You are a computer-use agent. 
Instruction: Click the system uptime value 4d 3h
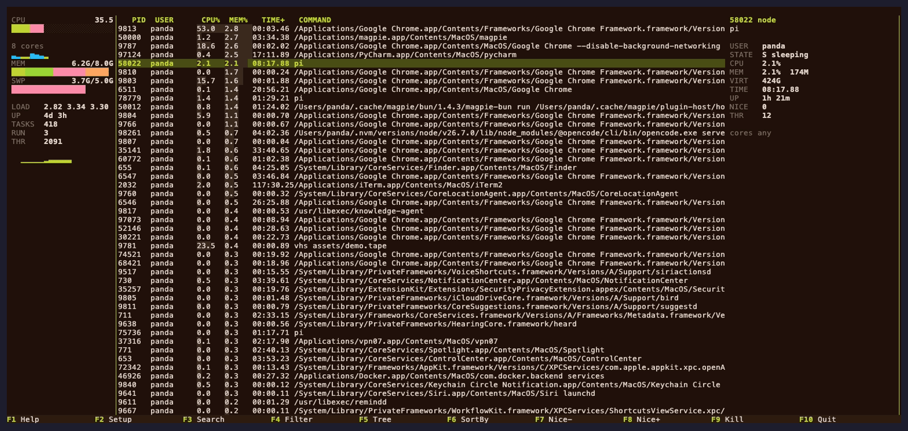point(55,116)
